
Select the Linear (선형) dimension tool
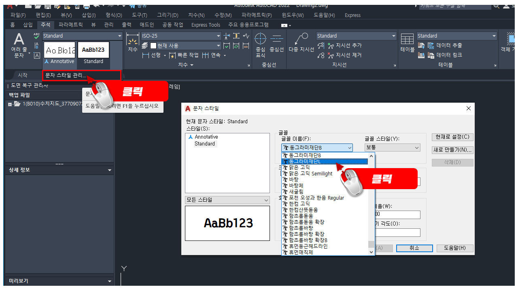tap(152, 55)
